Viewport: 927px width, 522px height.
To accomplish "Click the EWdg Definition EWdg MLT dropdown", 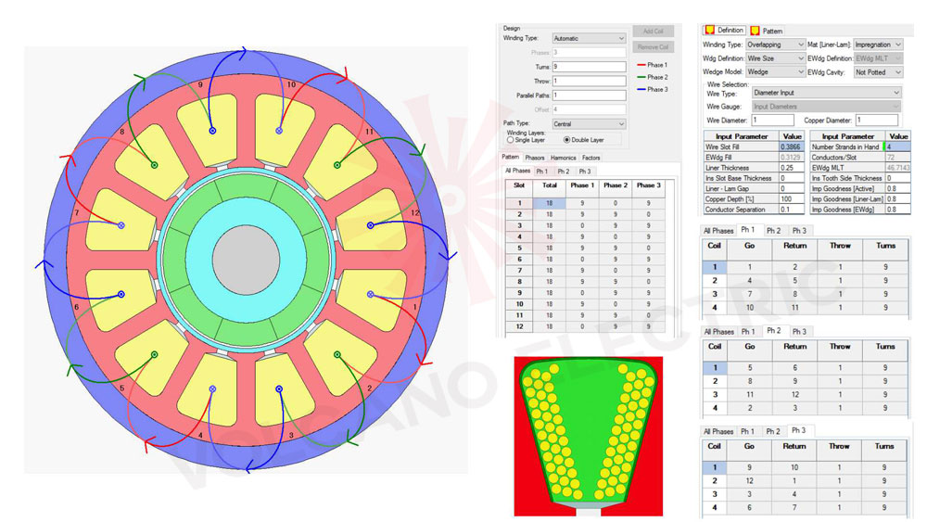I will pos(878,58).
